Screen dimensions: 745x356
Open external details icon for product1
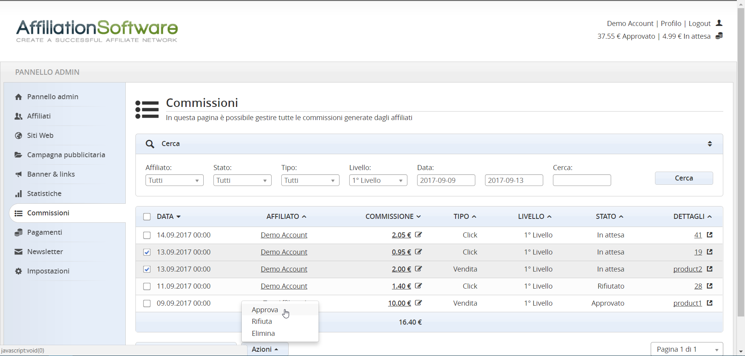[x=710, y=303]
